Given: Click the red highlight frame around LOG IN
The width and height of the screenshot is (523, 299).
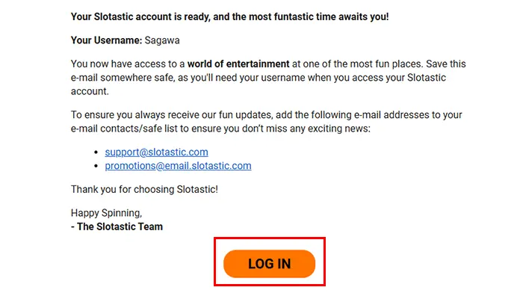Looking at the screenshot, I should [270, 239].
